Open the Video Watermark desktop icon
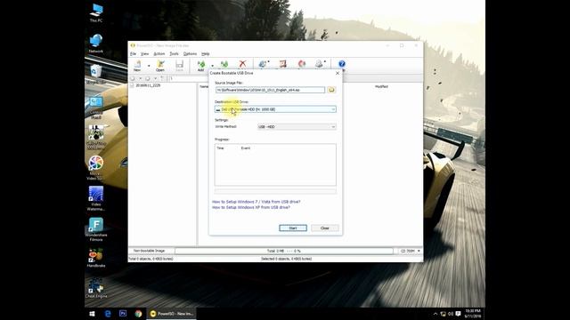 coord(96,198)
